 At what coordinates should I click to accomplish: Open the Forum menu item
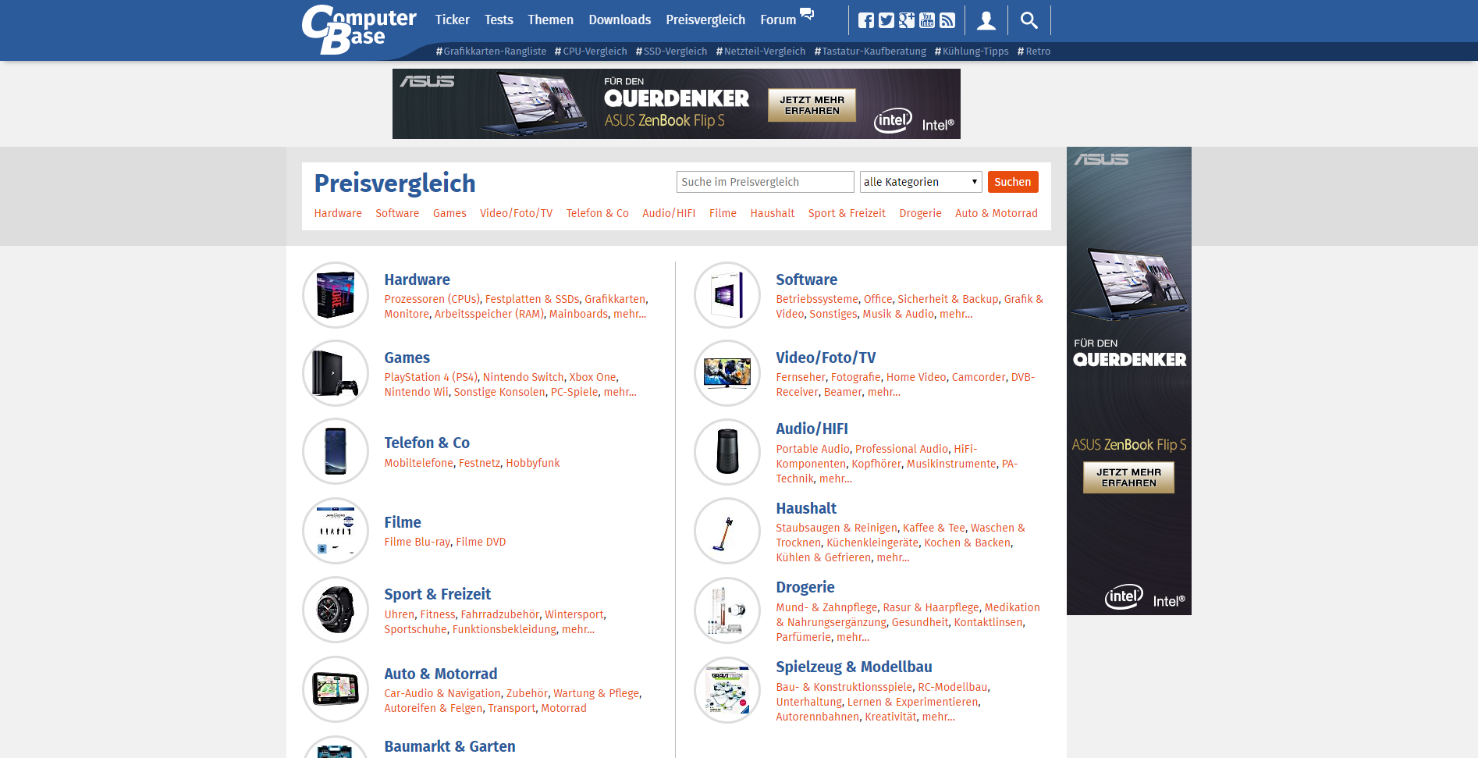pyautogui.click(x=778, y=20)
